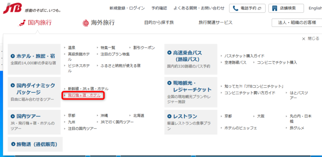Open the 海外旅行 menu tab
The width and height of the screenshot is (322, 157).
(x=99, y=23)
